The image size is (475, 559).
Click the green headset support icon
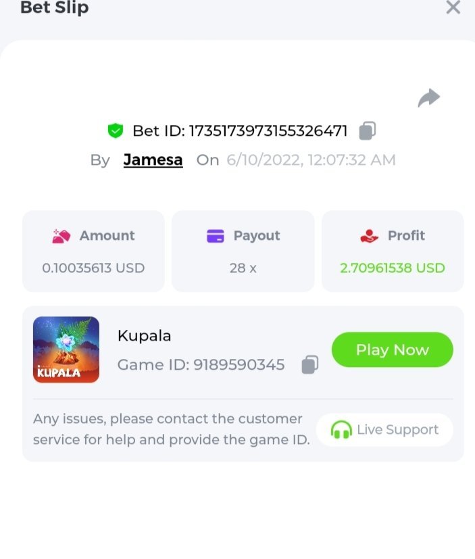click(341, 430)
